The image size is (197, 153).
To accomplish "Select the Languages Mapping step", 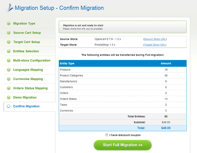I will tap(28, 70).
